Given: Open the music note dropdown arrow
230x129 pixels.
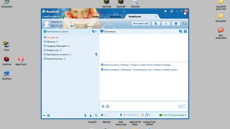Looking at the screenshot, I should 150,115.
